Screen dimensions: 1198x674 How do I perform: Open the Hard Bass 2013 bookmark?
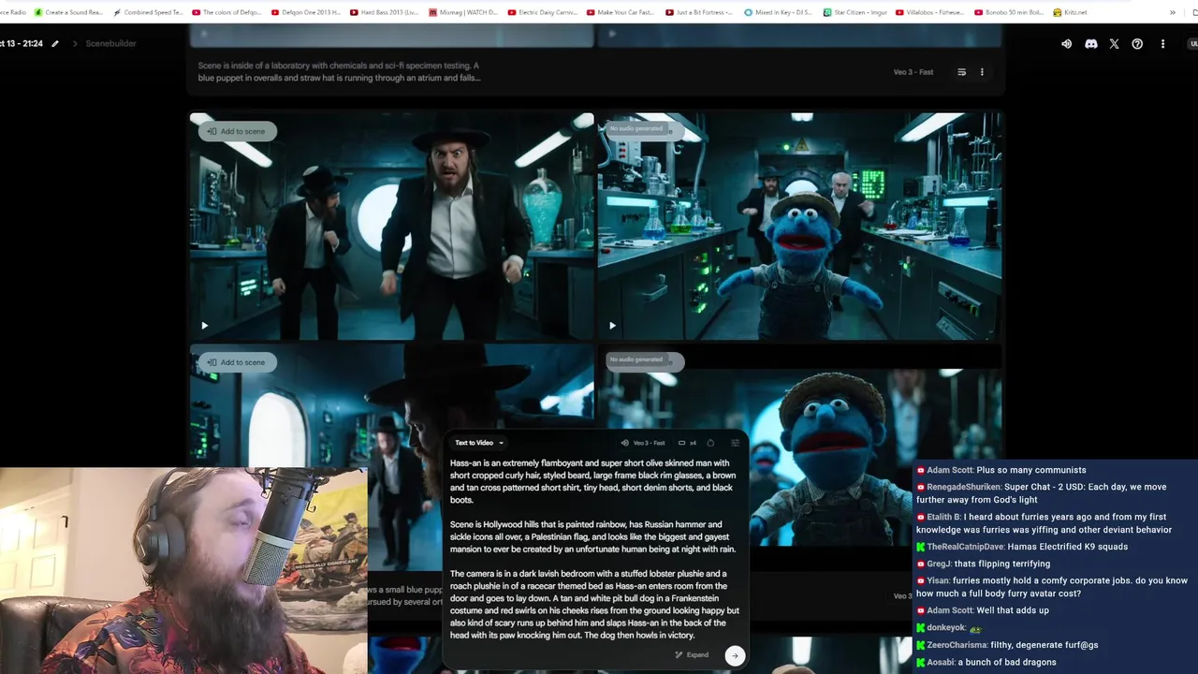click(x=385, y=12)
